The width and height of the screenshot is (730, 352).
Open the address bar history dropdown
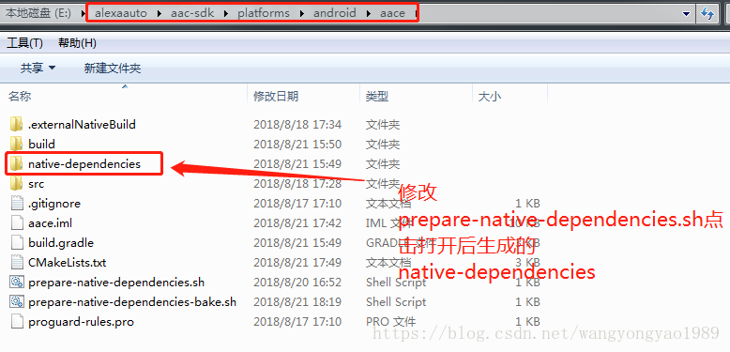tap(686, 14)
